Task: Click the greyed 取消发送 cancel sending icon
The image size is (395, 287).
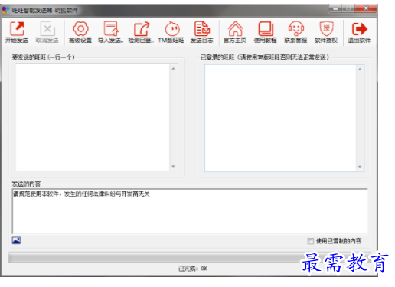Action: pyautogui.click(x=47, y=29)
